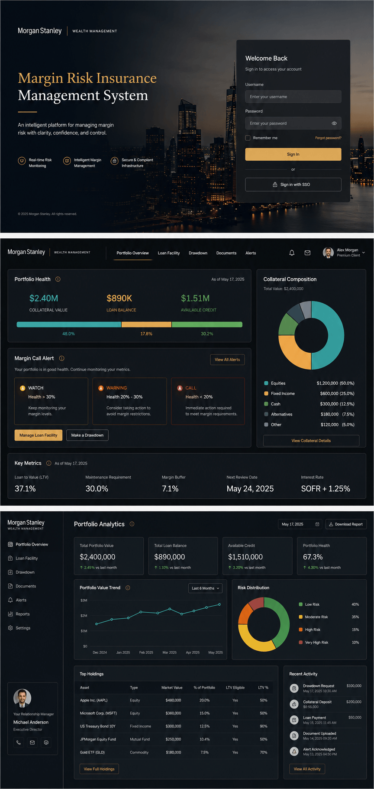Show info tooltip for Margin Call Alert

click(x=61, y=358)
